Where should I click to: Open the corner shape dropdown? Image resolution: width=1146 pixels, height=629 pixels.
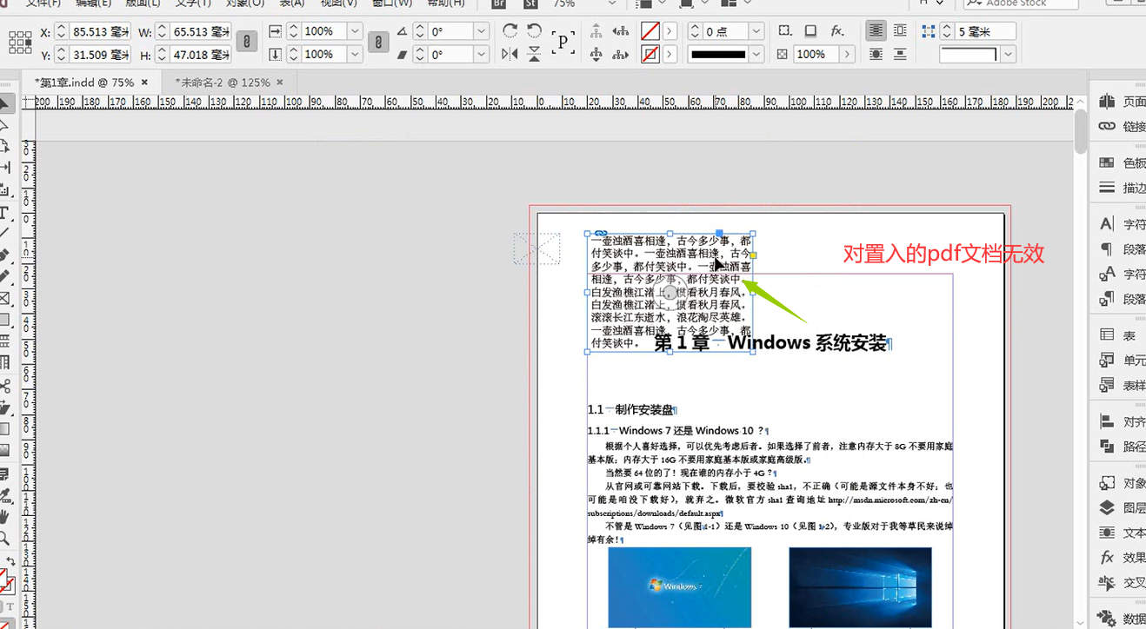(1009, 54)
